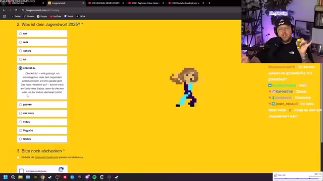Open the bookmarks apps grid icon

5,17
